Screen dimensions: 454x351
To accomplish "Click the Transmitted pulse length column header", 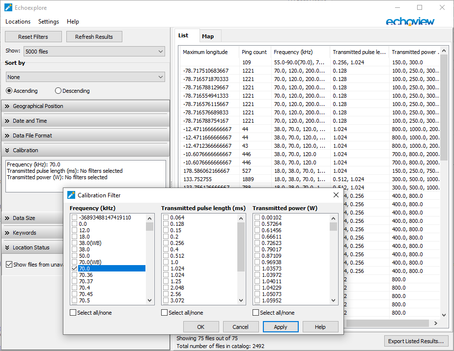I will click(x=359, y=52).
